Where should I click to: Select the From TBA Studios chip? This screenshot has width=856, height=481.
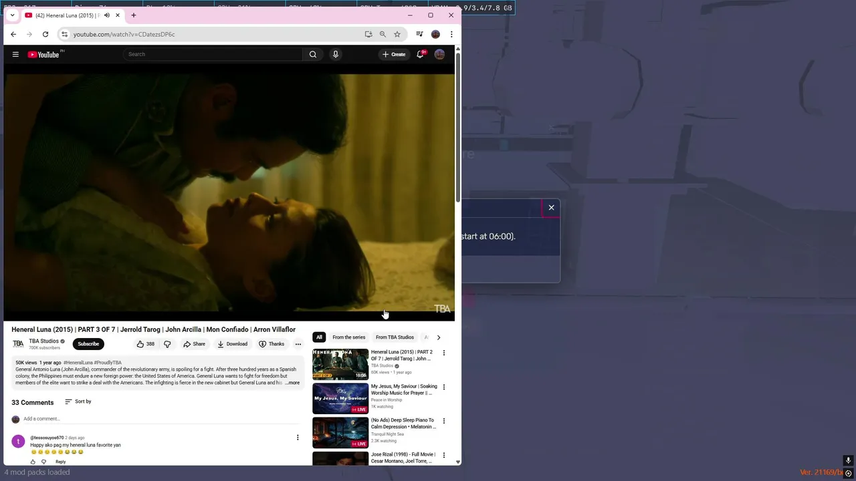coord(395,337)
